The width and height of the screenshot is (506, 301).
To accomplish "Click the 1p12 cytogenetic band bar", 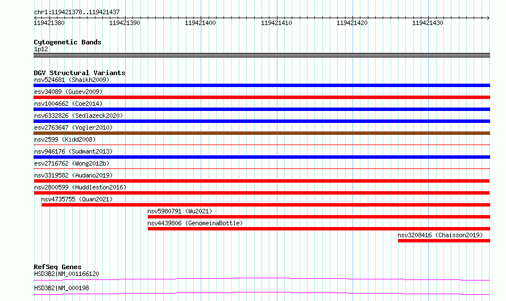I will pos(262,55).
